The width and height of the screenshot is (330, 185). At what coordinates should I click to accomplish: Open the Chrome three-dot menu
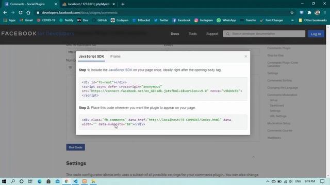click(x=325, y=12)
